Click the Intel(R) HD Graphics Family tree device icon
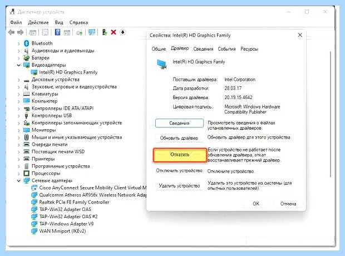The height and width of the screenshot is (256, 345). pyautogui.click(x=34, y=72)
